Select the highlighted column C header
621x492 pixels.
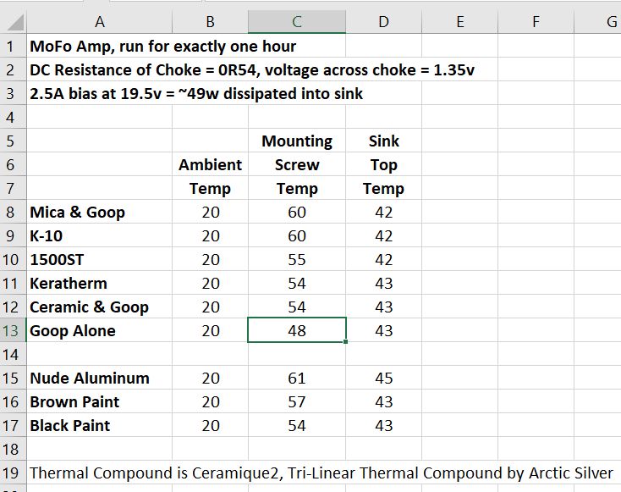[x=297, y=22]
